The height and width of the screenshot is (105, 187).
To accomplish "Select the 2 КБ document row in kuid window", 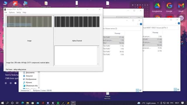I will click(153, 36).
